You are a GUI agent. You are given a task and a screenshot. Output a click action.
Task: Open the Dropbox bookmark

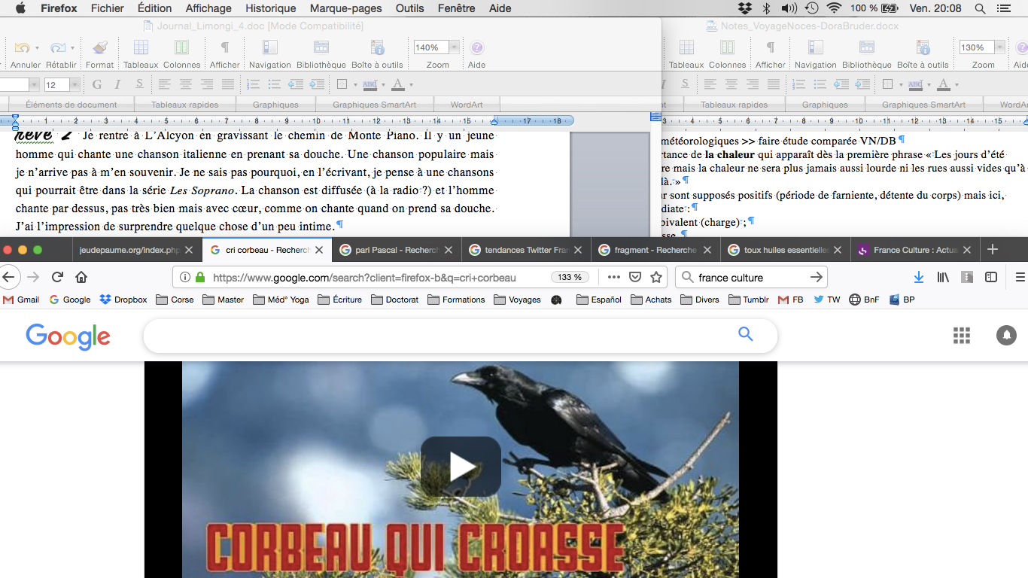[x=123, y=300]
